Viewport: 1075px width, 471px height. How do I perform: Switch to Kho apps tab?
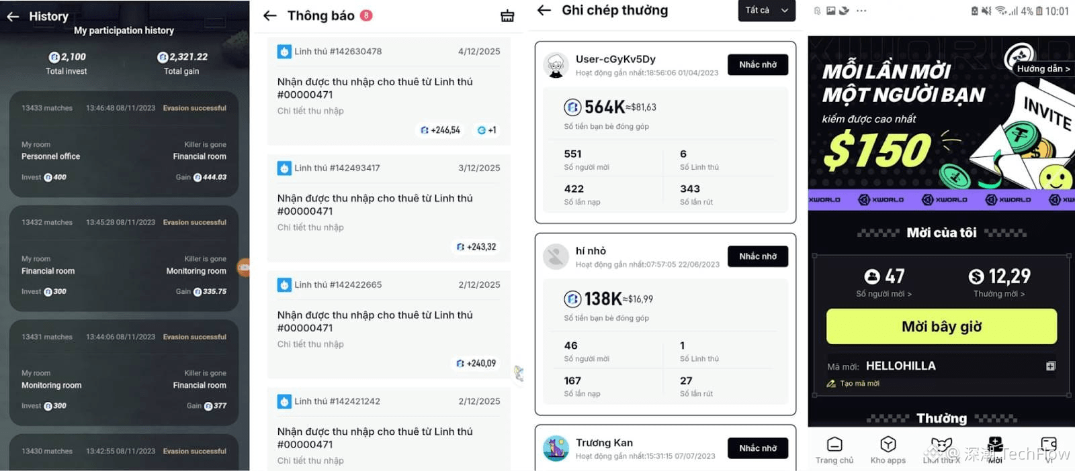888,450
